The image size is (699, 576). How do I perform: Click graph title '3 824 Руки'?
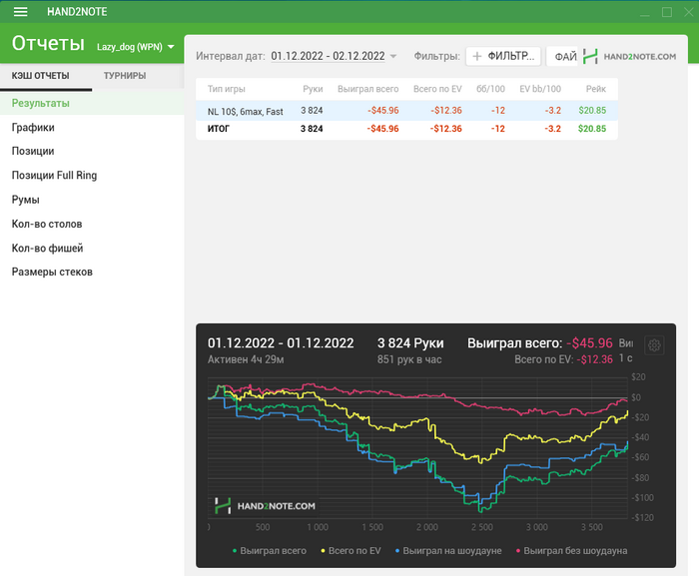410,342
